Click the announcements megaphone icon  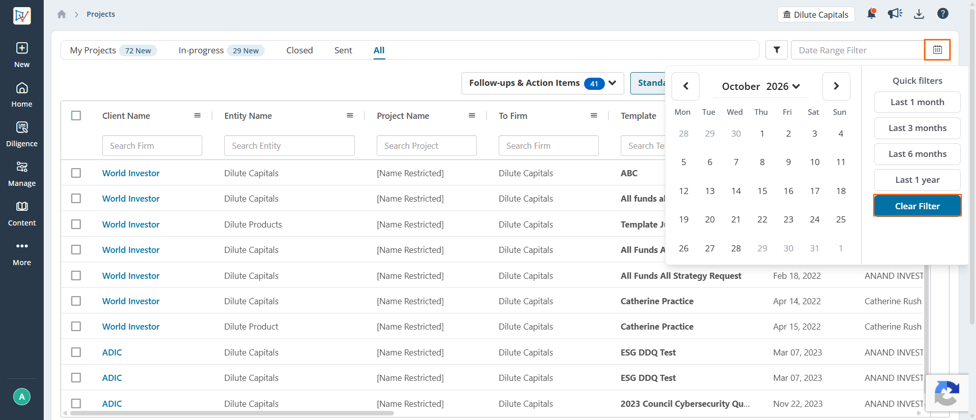[x=895, y=14]
